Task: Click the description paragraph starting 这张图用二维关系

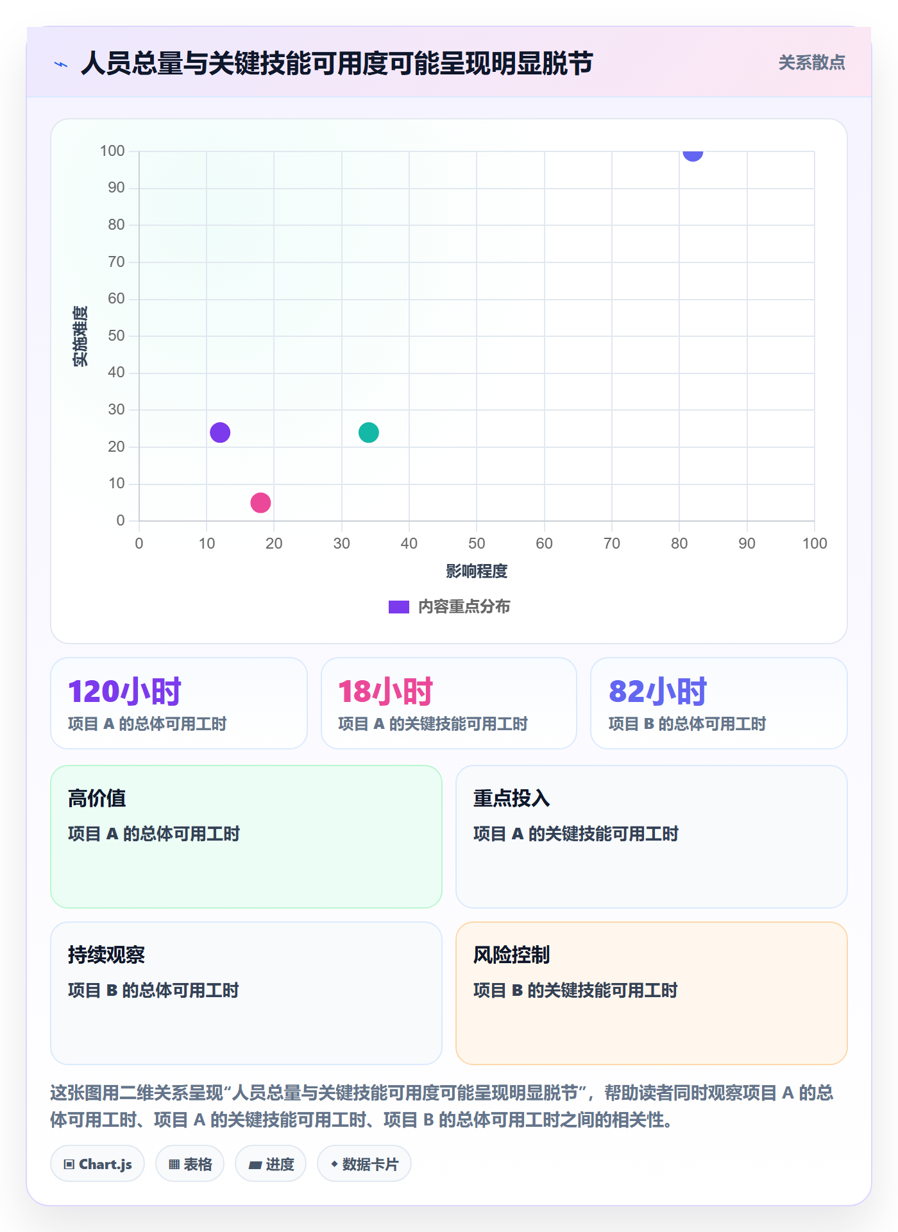Action: pyautogui.click(x=442, y=1106)
